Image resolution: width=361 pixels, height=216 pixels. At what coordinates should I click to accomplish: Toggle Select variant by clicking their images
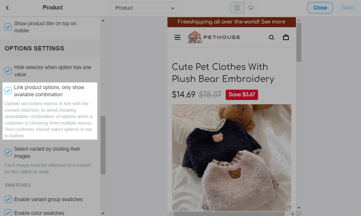click(x=8, y=152)
